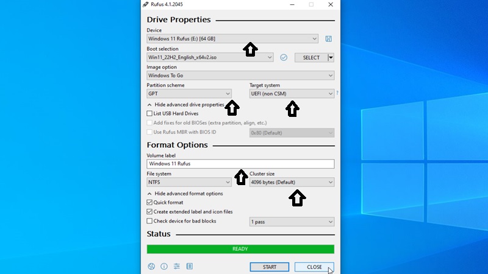Open the About info icon
Viewport: 488px width, 274px height.
click(164, 266)
